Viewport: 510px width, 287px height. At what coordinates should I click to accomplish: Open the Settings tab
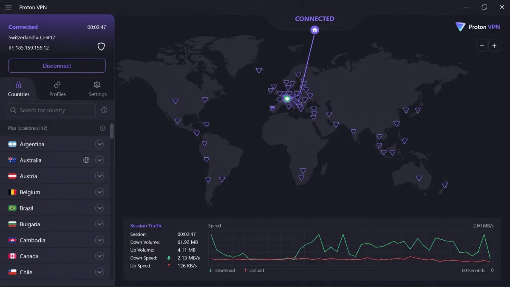tap(97, 89)
